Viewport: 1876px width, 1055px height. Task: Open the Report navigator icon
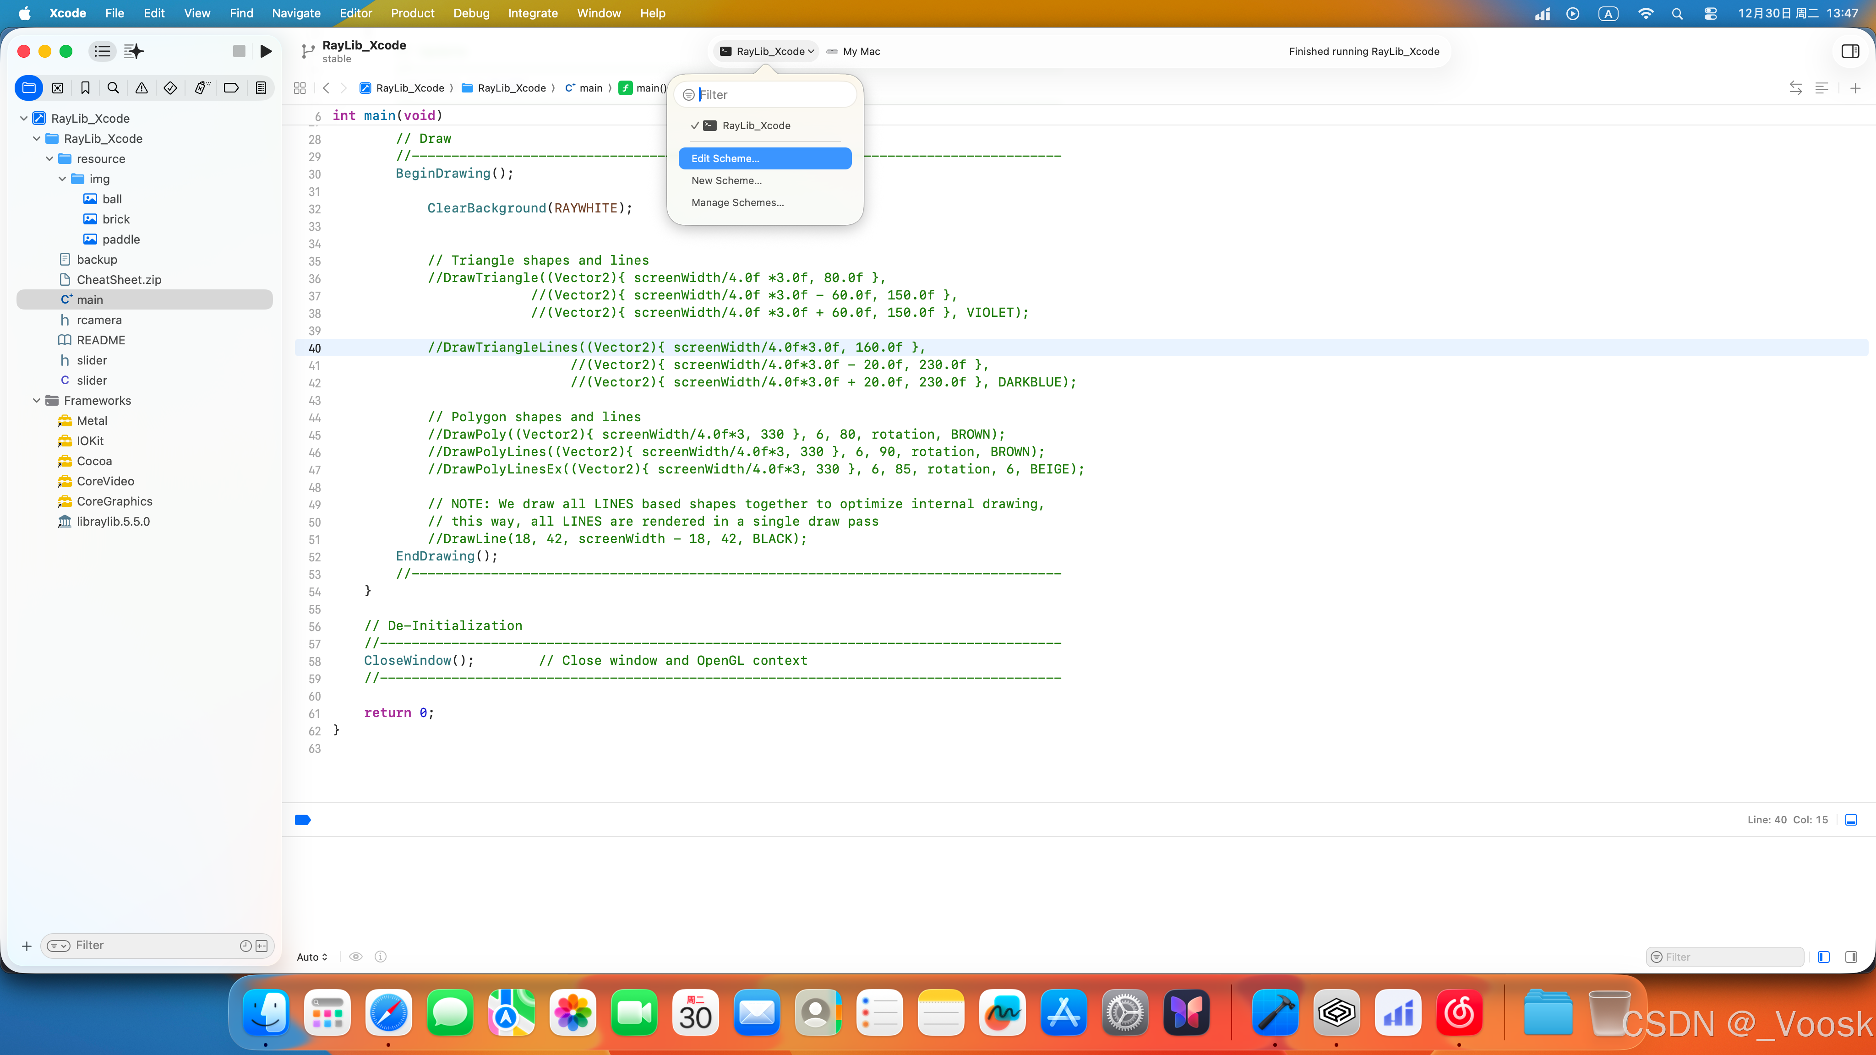[260, 88]
